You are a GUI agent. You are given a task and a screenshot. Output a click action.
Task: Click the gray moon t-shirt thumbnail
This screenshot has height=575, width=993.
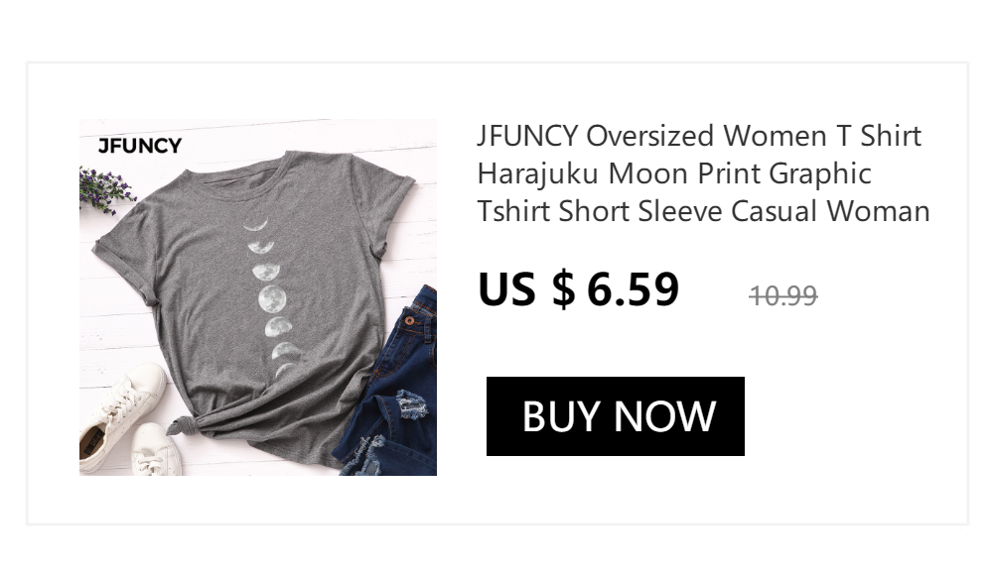pos(258,297)
